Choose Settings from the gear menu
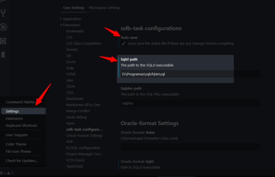This screenshot has height=177, width=275. [x=12, y=111]
